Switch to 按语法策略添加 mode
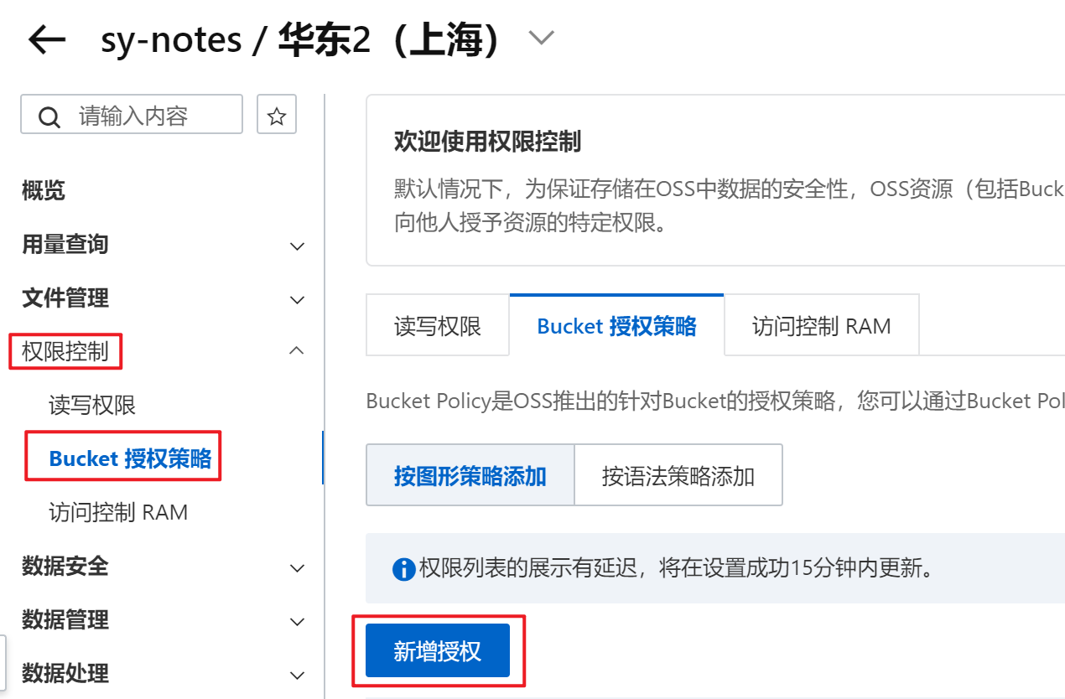Viewport: 1065px width, 699px height. click(x=678, y=477)
